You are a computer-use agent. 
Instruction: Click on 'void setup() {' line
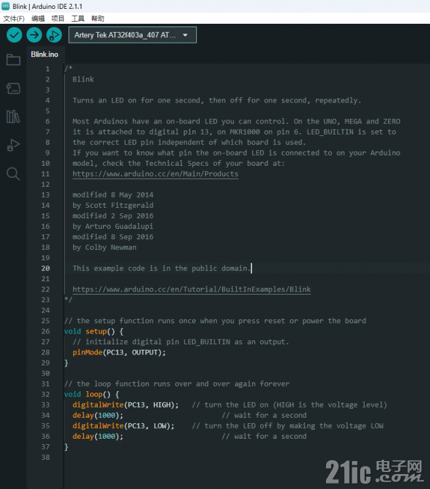[94, 331]
